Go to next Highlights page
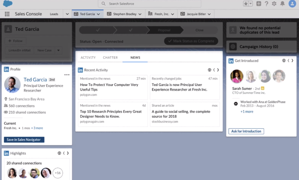Screen dimensions: 299x180 (68, 153)
